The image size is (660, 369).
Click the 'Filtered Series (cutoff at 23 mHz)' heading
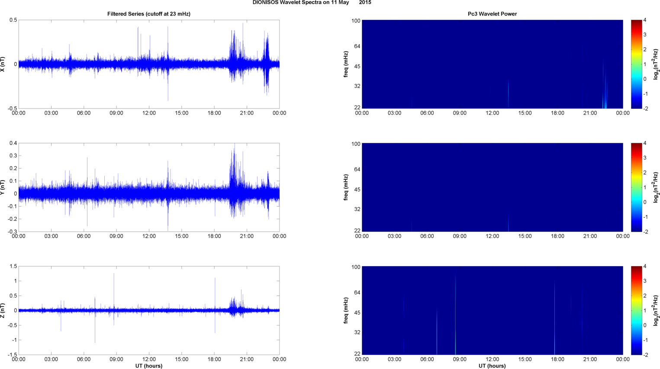pos(149,14)
